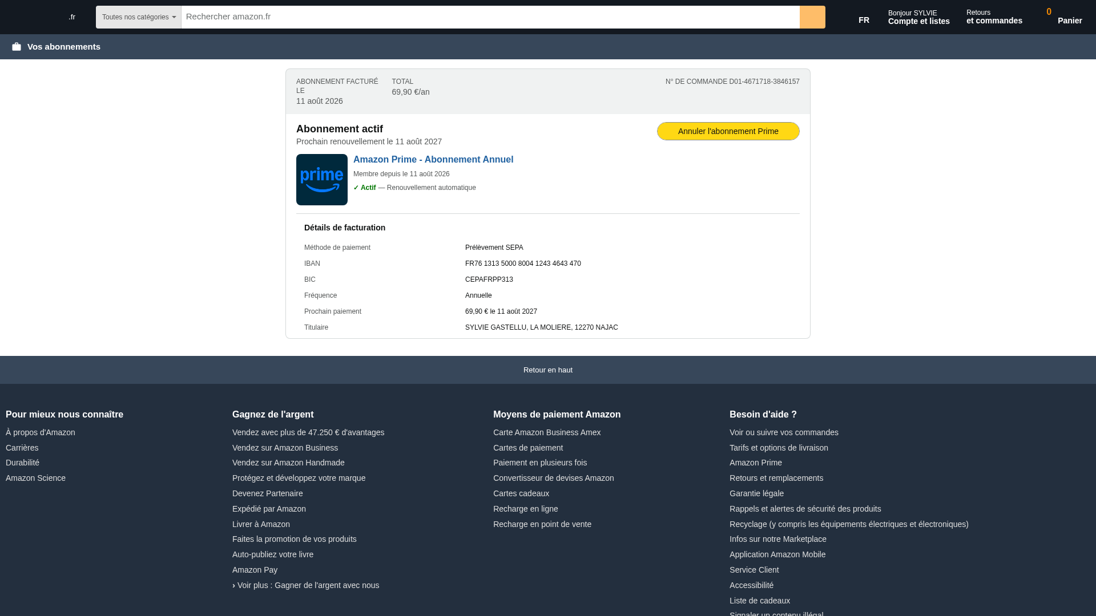Open the Toutes nos catégories dropdown

(139, 17)
